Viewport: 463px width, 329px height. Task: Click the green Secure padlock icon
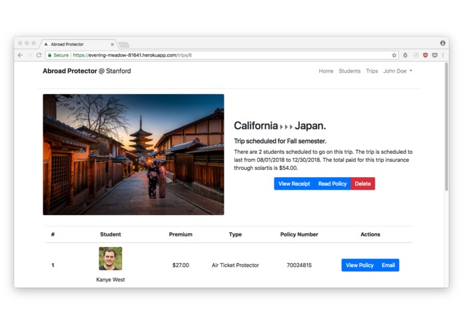49,55
